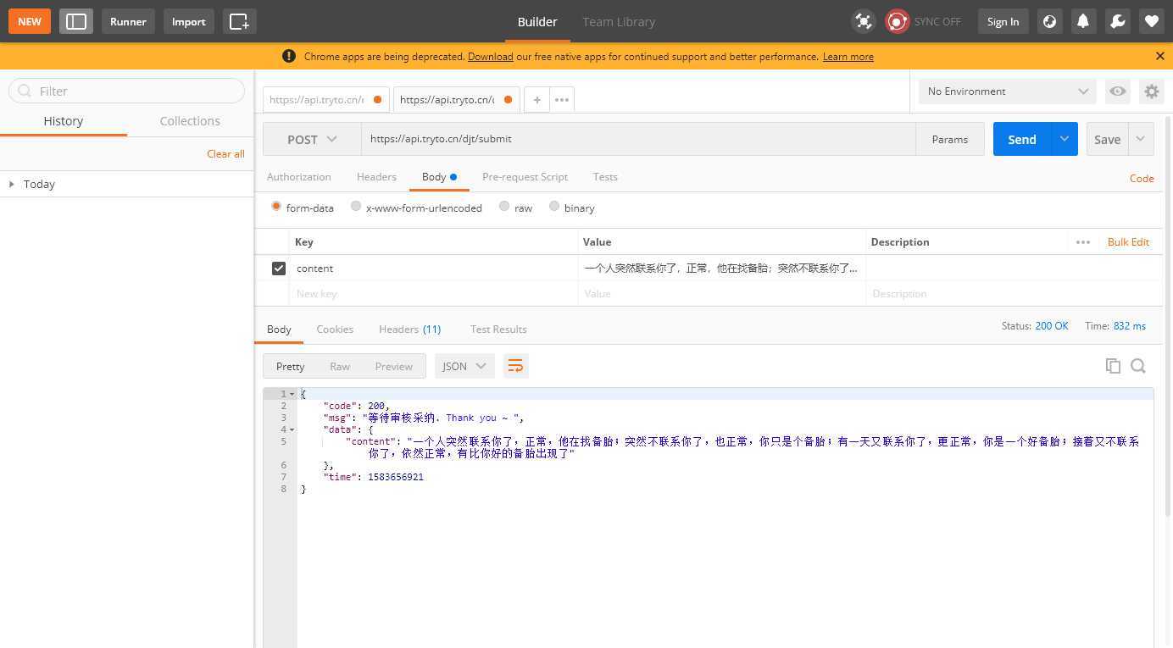
Task: Open Bulk Edit for form data
Action: 1128,241
